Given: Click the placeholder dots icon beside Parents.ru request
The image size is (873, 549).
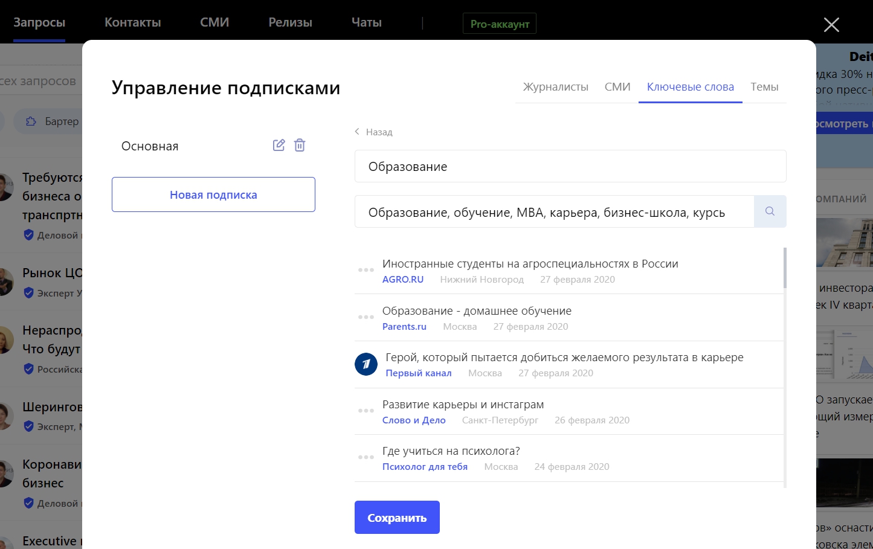Looking at the screenshot, I should (366, 317).
